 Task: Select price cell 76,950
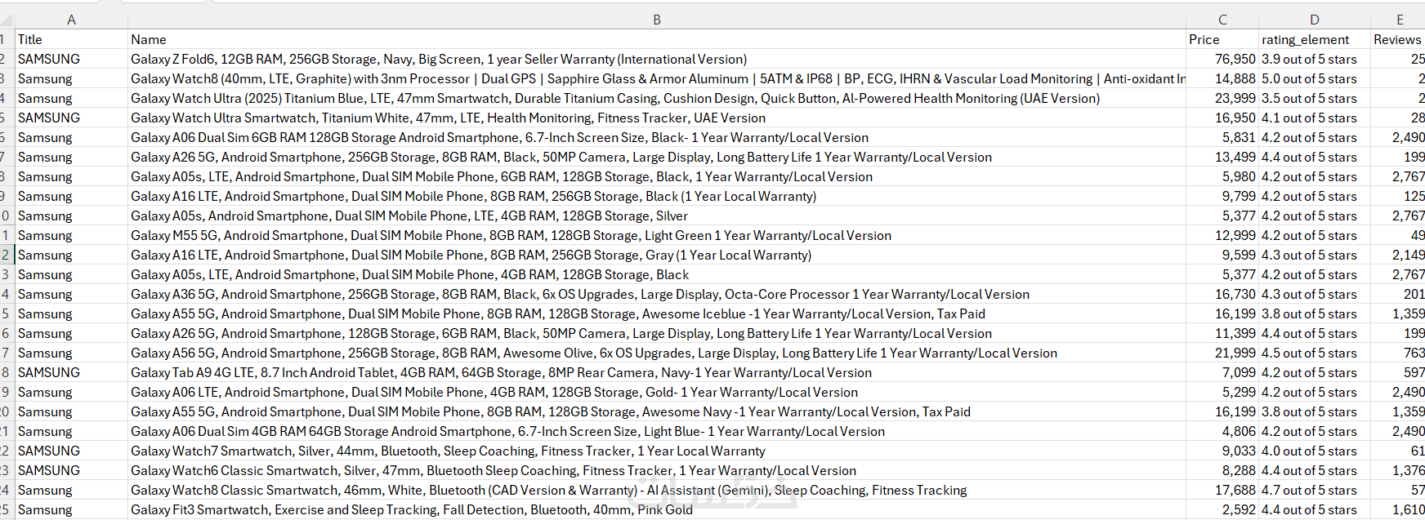(1222, 59)
